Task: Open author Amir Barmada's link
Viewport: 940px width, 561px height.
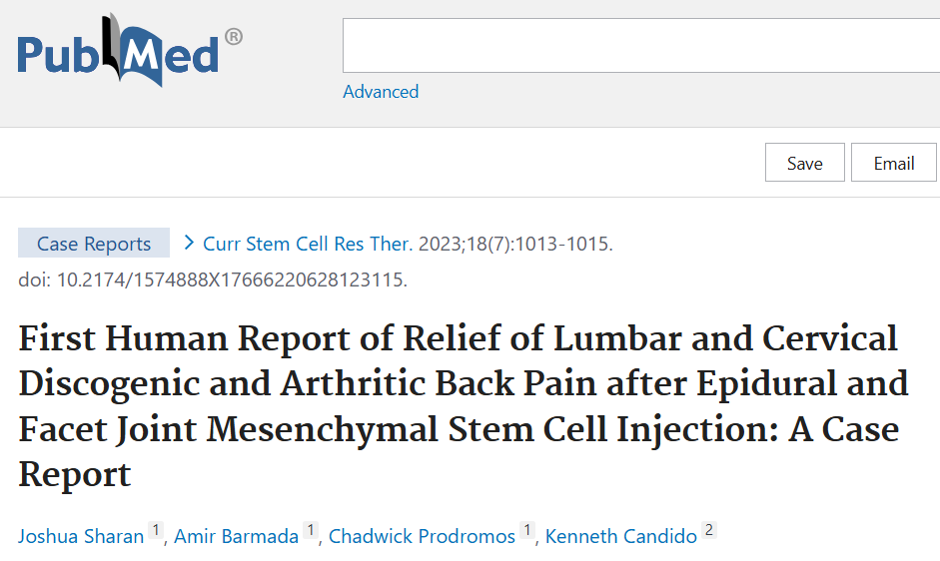Action: (236, 536)
